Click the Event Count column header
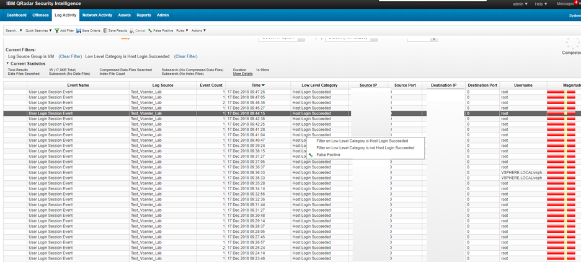The image size is (581, 262). (x=211, y=85)
